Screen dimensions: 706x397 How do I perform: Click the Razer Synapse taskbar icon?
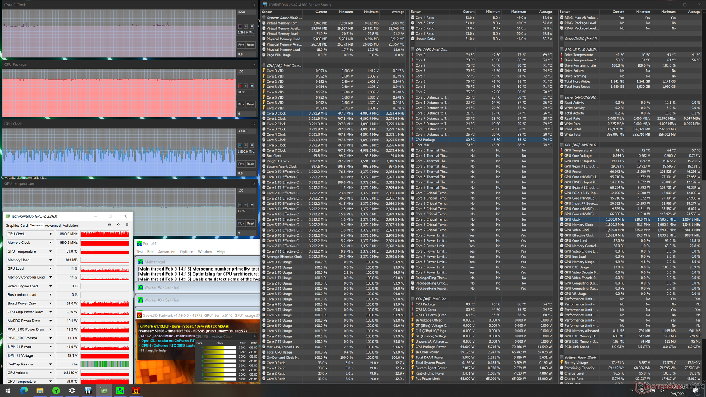click(x=56, y=391)
